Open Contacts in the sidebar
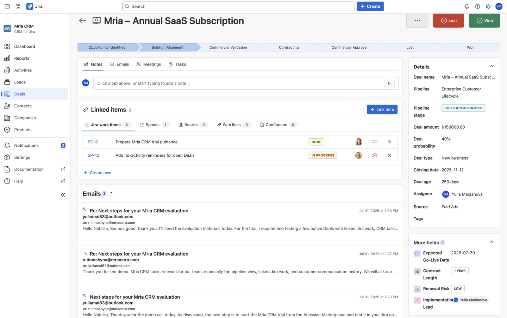 34,106
